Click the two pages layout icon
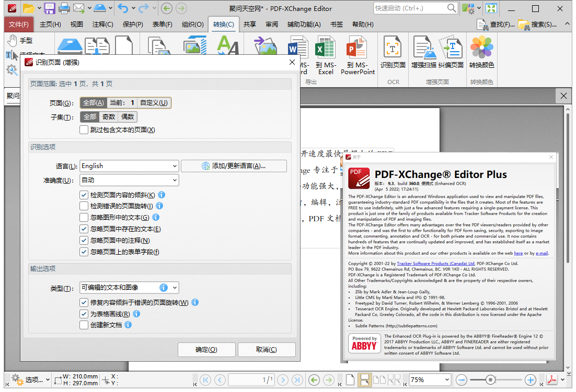Screen dimensions: 576x392 pos(379,380)
